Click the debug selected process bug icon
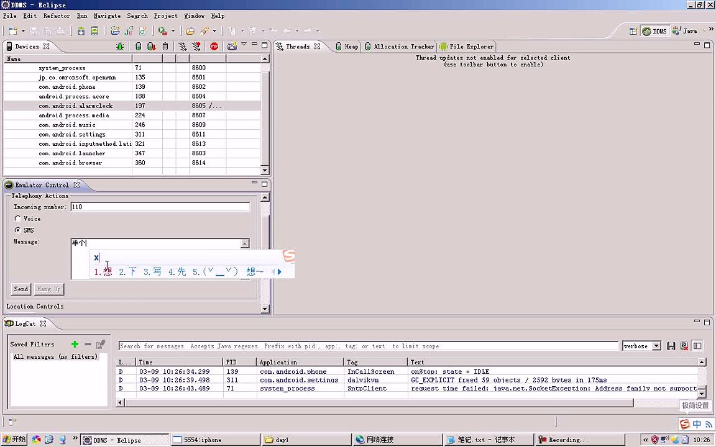The image size is (716, 447). pyautogui.click(x=120, y=47)
